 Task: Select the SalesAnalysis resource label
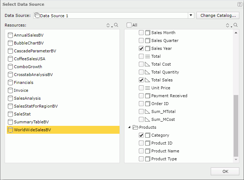[x=27, y=98]
